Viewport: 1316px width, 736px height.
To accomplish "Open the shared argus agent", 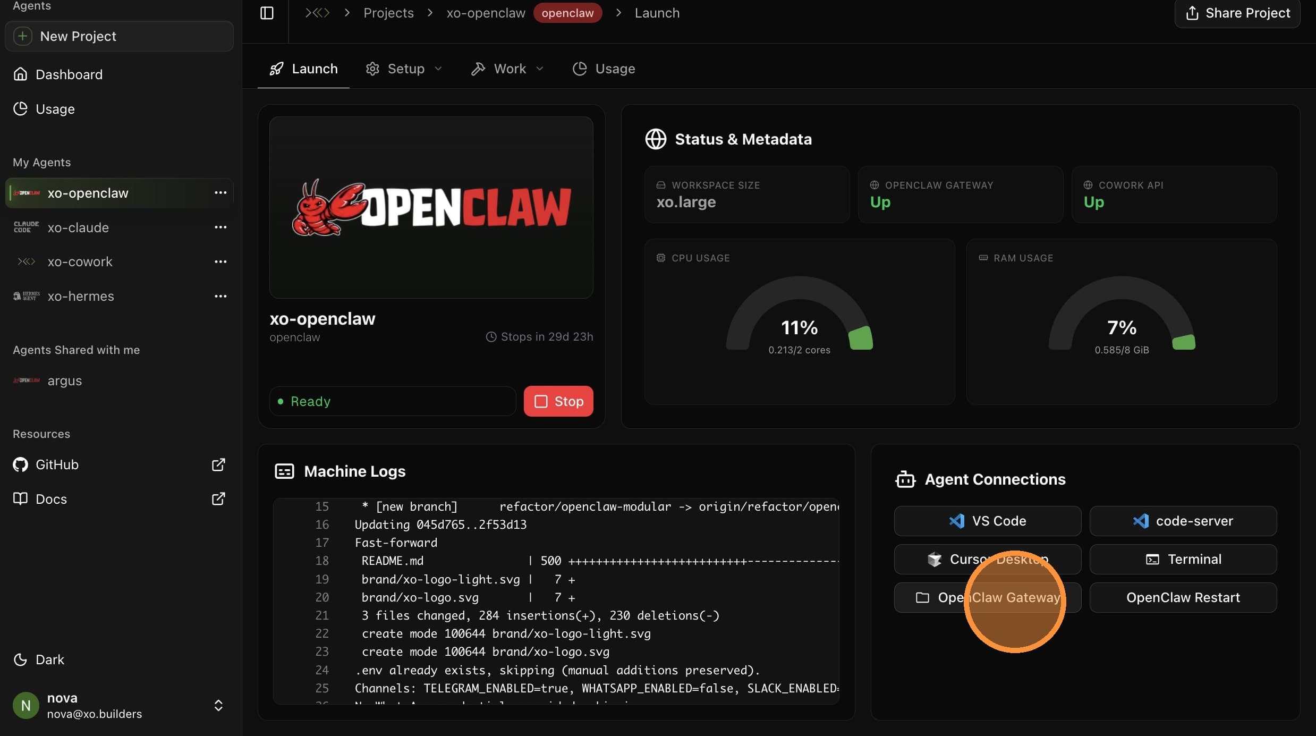I will pyautogui.click(x=65, y=380).
